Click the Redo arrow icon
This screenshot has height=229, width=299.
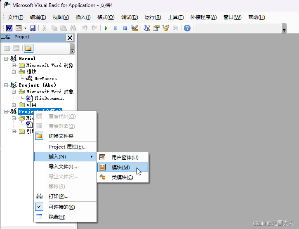[x=94, y=28]
